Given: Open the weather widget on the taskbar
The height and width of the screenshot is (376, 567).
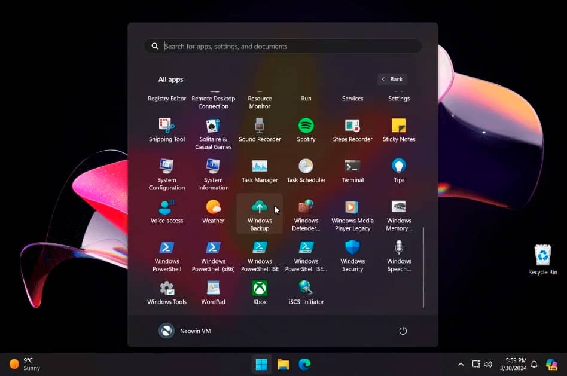Looking at the screenshot, I should pyautogui.click(x=25, y=364).
